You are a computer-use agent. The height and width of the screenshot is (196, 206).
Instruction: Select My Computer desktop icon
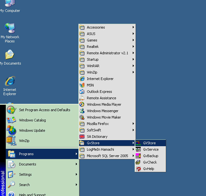coord(10,3)
